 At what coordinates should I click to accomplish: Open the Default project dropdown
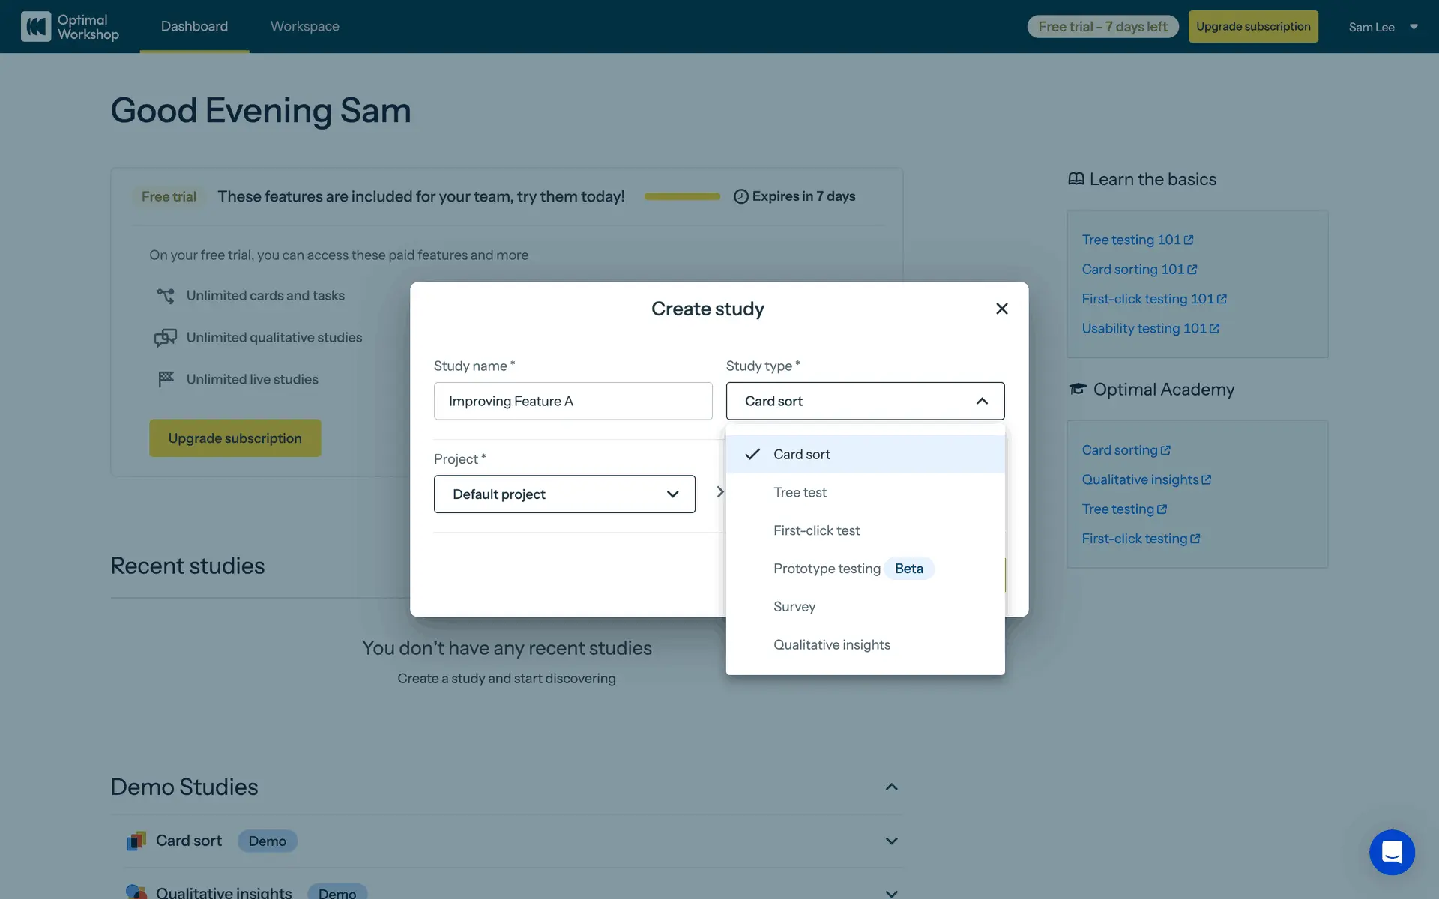[x=564, y=494]
